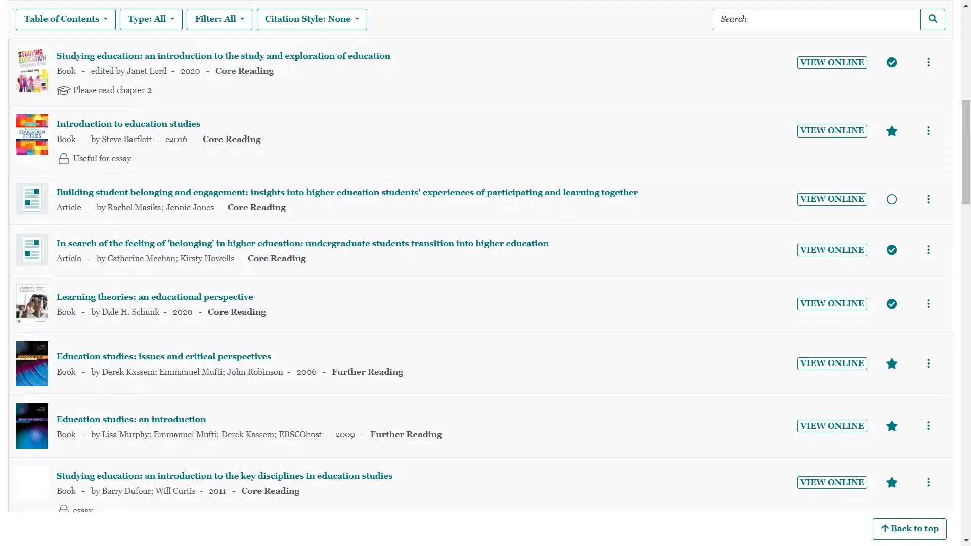Open the Table of Contents menu
Image resolution: width=971 pixels, height=546 pixels.
(x=65, y=19)
